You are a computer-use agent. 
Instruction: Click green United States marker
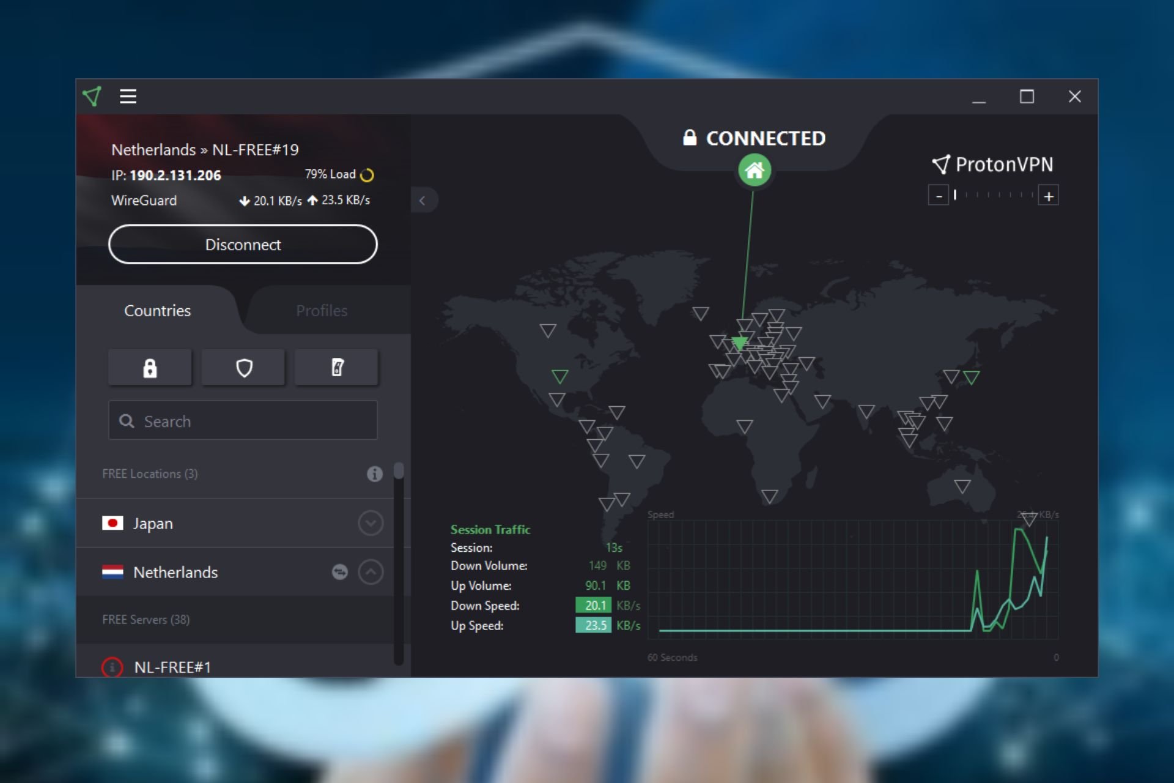(560, 376)
